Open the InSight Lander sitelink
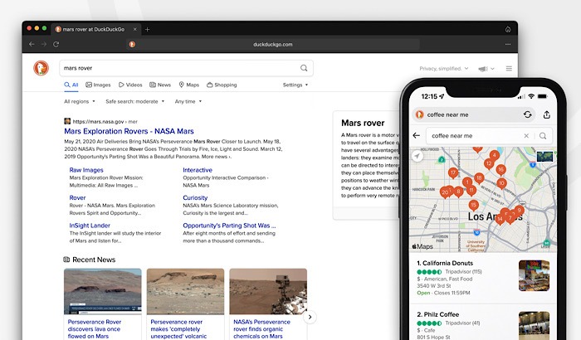The width and height of the screenshot is (581, 340). [x=90, y=226]
